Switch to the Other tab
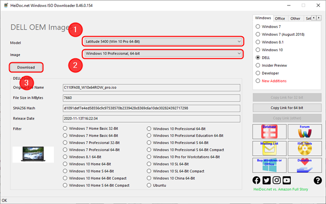The image size is (326, 204). [x=295, y=19]
